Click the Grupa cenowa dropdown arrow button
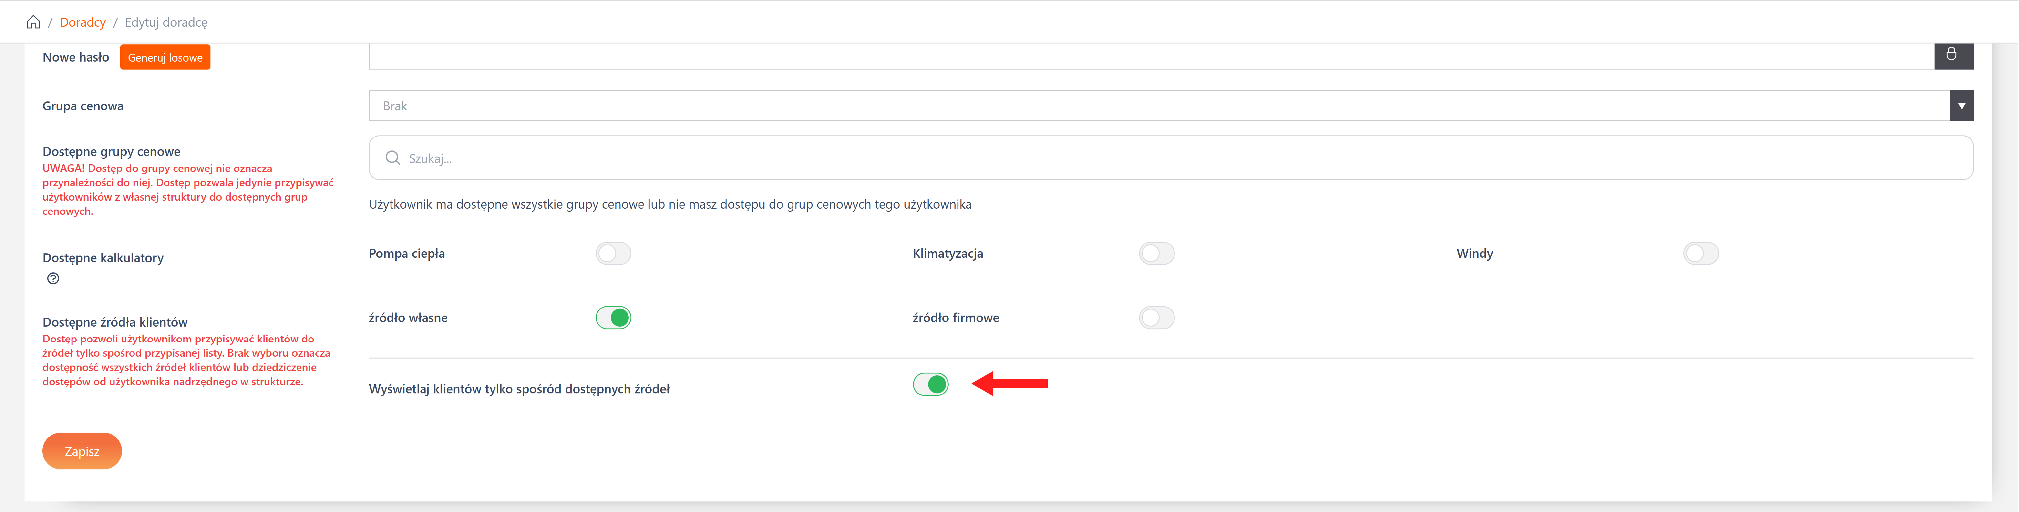Screen dimensions: 2019x512 [x=1961, y=106]
